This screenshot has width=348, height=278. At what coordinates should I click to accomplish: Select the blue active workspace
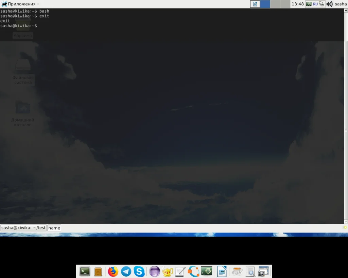265,4
